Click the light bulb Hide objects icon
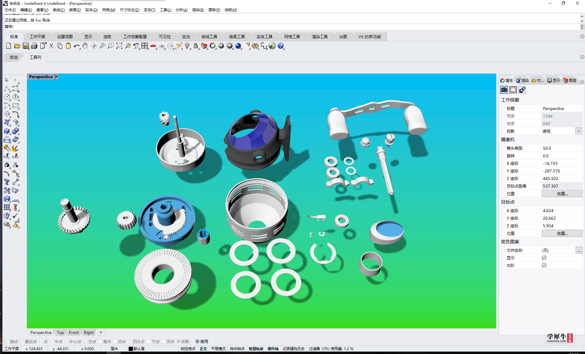585x354 pixels. click(187, 46)
